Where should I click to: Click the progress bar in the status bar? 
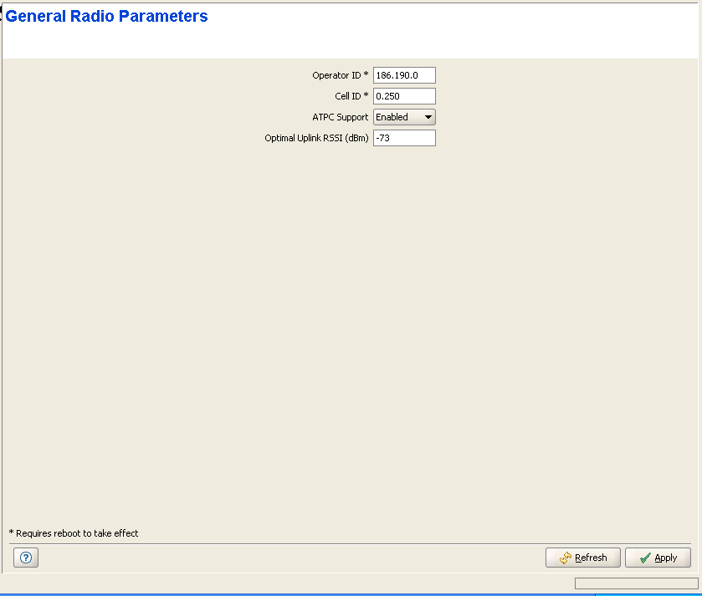pos(636,583)
